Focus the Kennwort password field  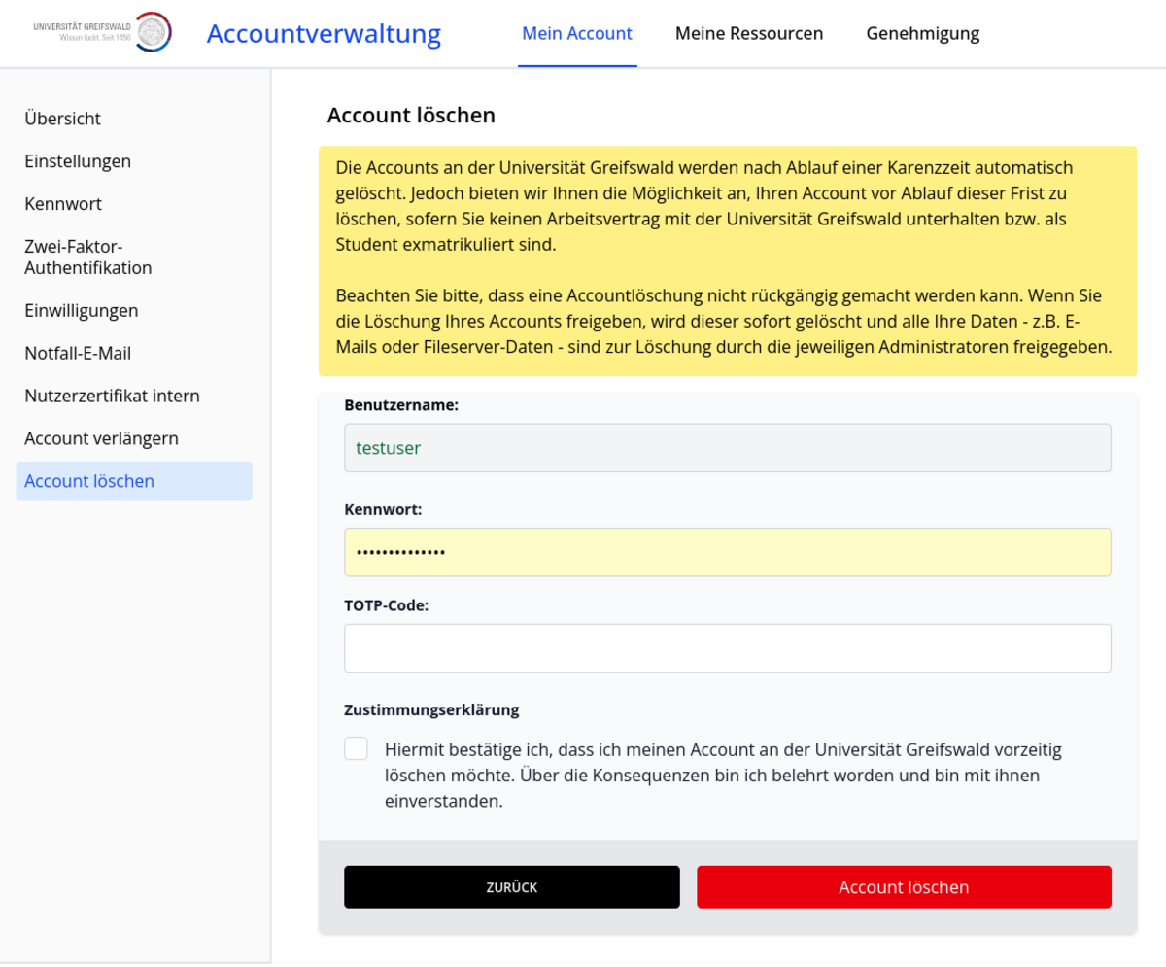[727, 552]
